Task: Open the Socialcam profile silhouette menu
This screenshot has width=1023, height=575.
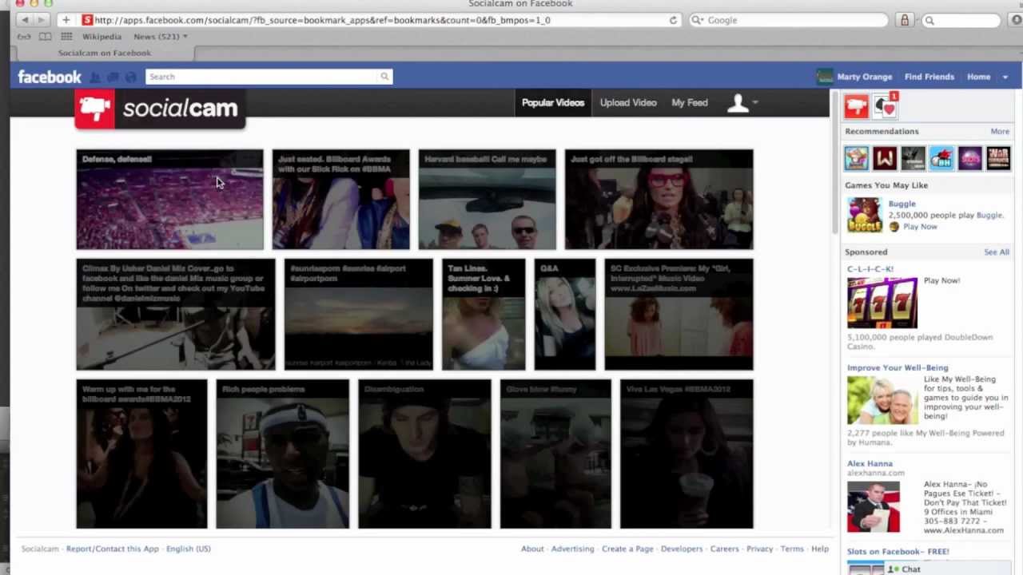Action: tap(742, 103)
